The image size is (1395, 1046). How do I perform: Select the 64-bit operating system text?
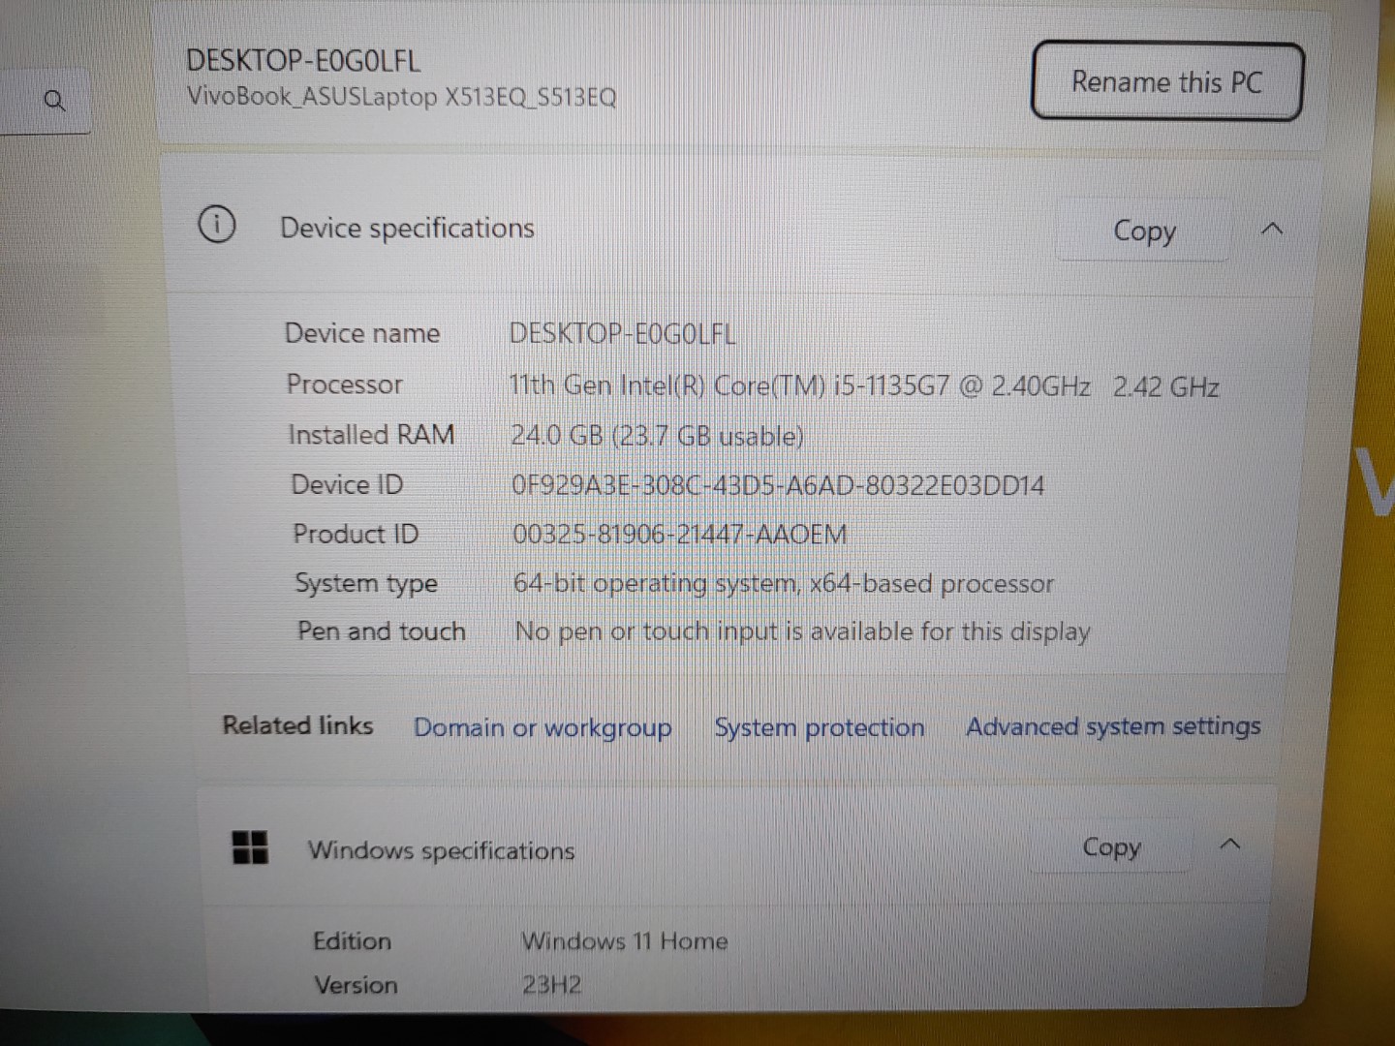click(784, 583)
